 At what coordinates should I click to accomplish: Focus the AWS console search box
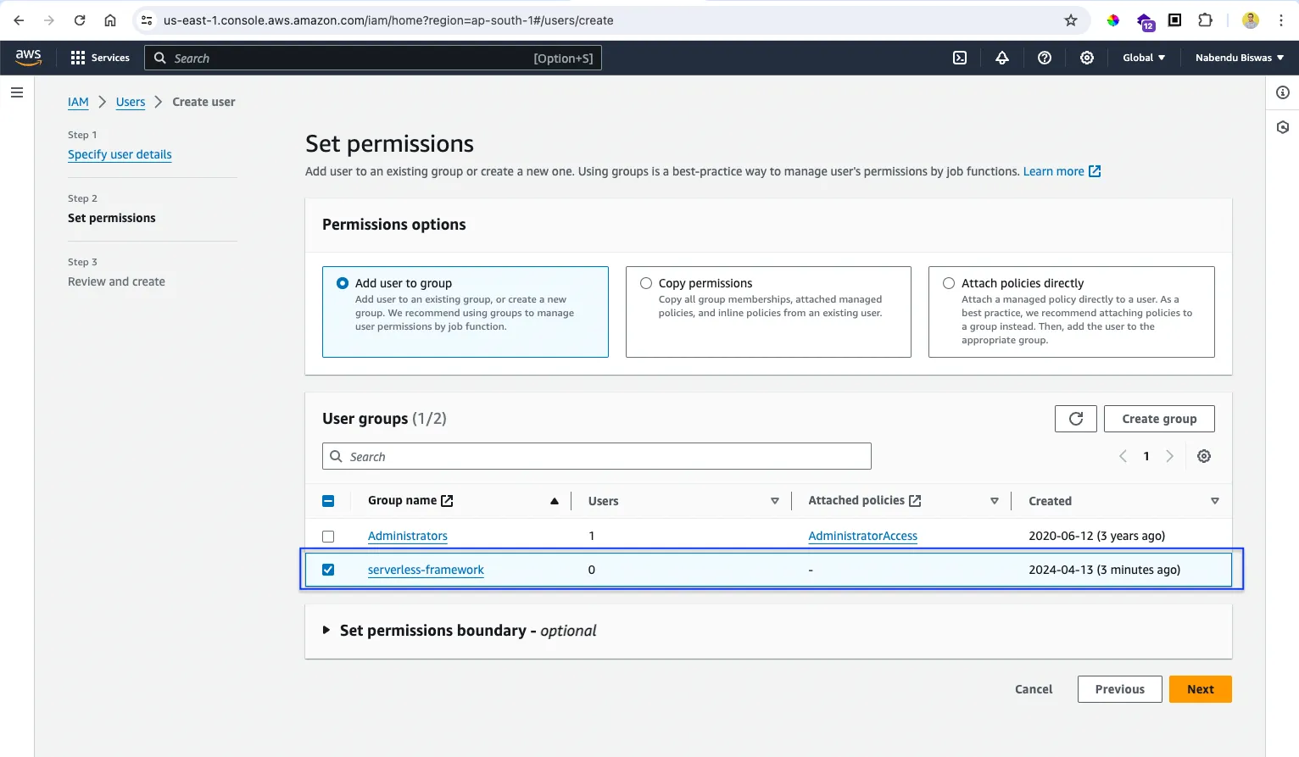tap(373, 58)
